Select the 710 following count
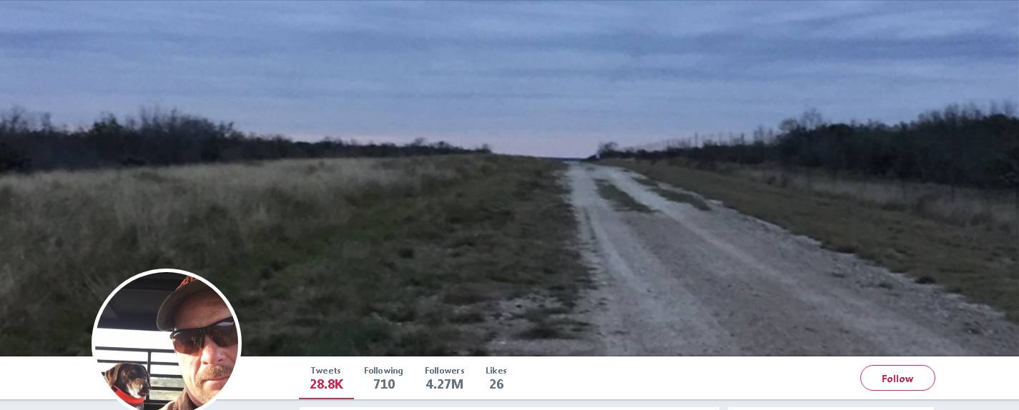This screenshot has width=1019, height=410. click(384, 384)
